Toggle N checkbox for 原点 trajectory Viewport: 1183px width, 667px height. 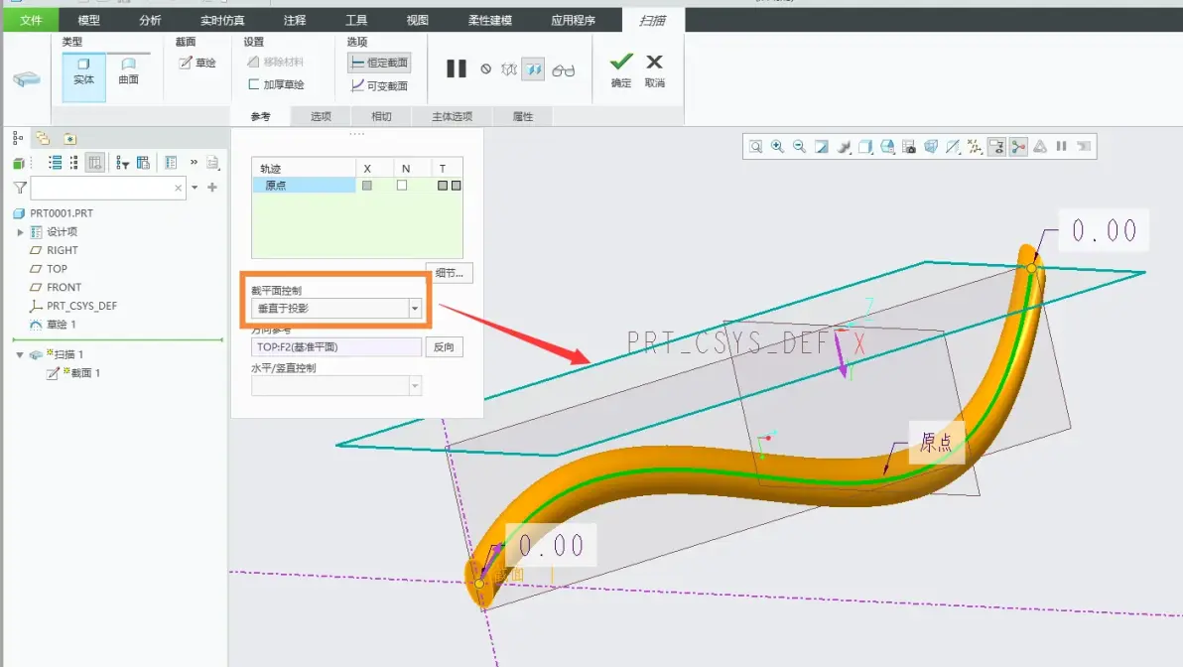point(402,185)
